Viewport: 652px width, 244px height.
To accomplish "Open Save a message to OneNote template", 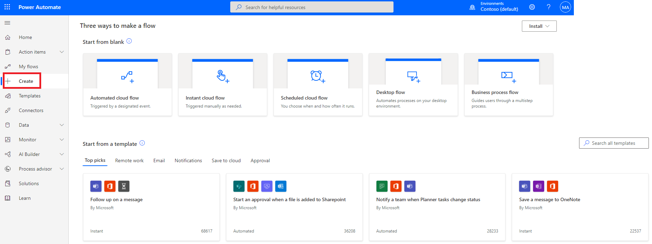I will point(580,207).
